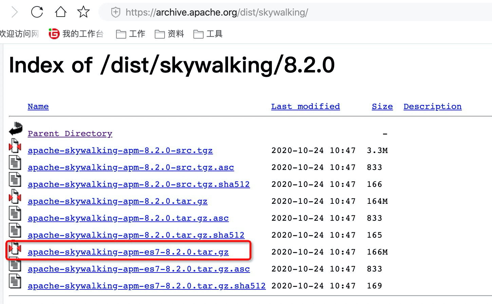
Task: Click the date of the es7-8.2.0.tar.gz row
Action: point(314,252)
